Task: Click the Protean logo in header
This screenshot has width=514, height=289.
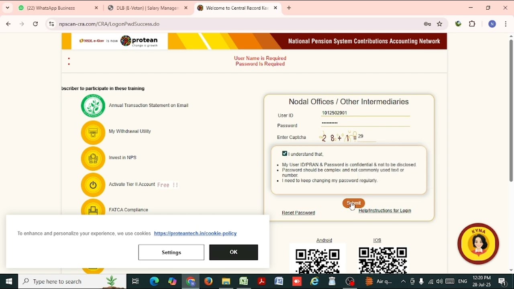Action: [x=139, y=41]
